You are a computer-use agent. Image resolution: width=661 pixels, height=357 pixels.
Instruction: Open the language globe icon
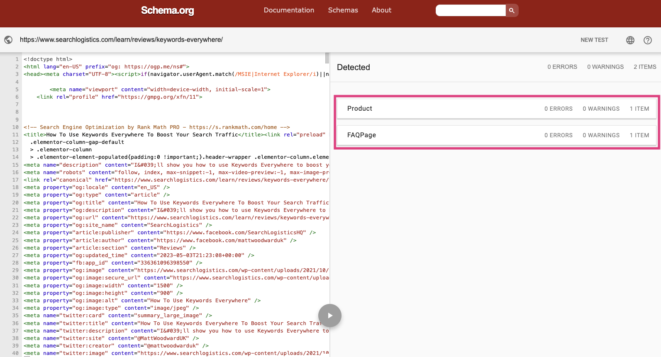630,40
